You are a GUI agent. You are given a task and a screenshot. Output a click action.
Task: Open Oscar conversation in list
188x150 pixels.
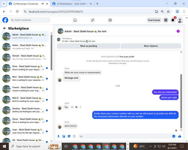(x=25, y=121)
